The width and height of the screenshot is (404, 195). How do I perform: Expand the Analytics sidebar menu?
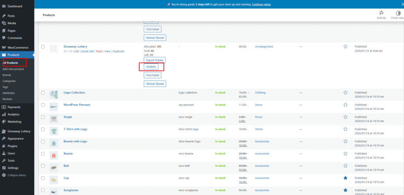pyautogui.click(x=13, y=114)
